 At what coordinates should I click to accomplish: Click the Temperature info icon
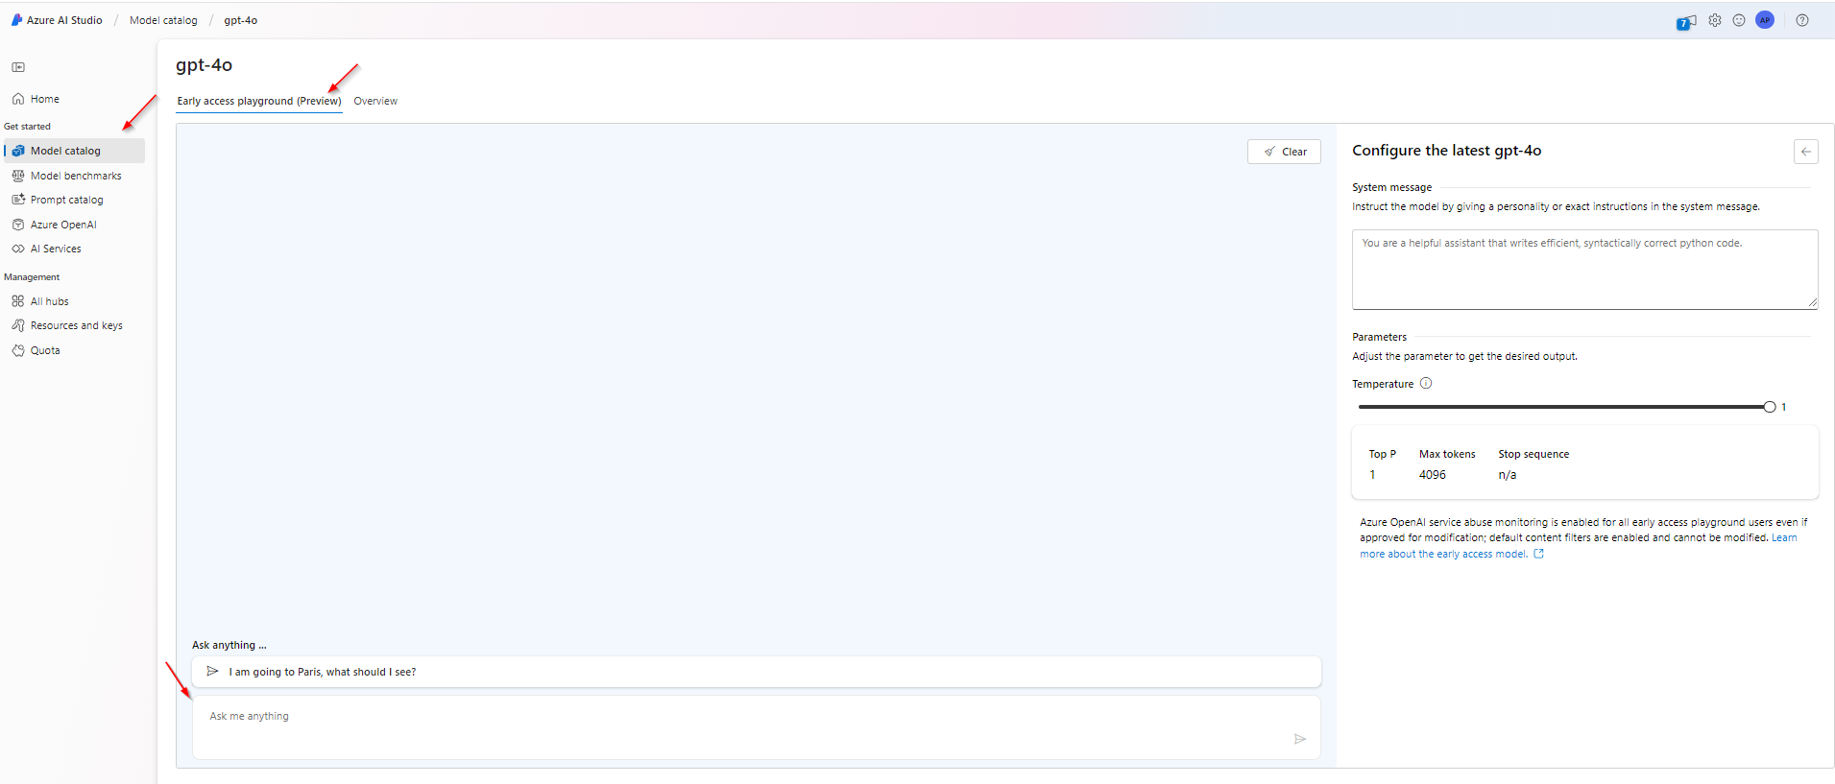click(x=1426, y=383)
